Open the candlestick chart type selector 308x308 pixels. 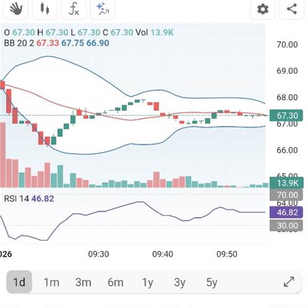click(45, 9)
